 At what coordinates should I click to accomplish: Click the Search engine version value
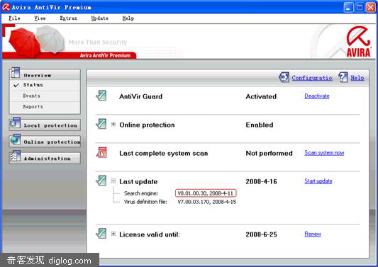(206, 193)
